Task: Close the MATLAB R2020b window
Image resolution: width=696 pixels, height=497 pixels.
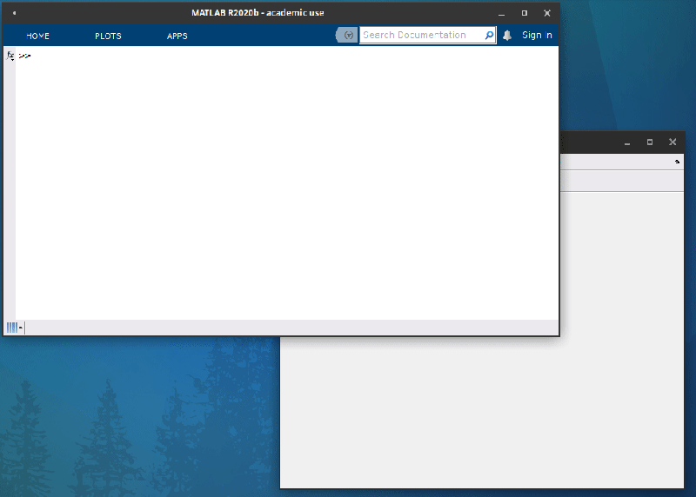Action: pyautogui.click(x=547, y=13)
